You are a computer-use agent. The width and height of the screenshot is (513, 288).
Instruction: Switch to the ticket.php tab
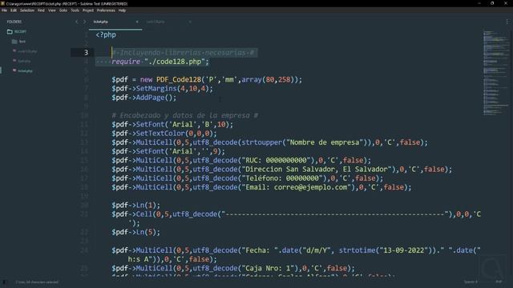click(101, 22)
